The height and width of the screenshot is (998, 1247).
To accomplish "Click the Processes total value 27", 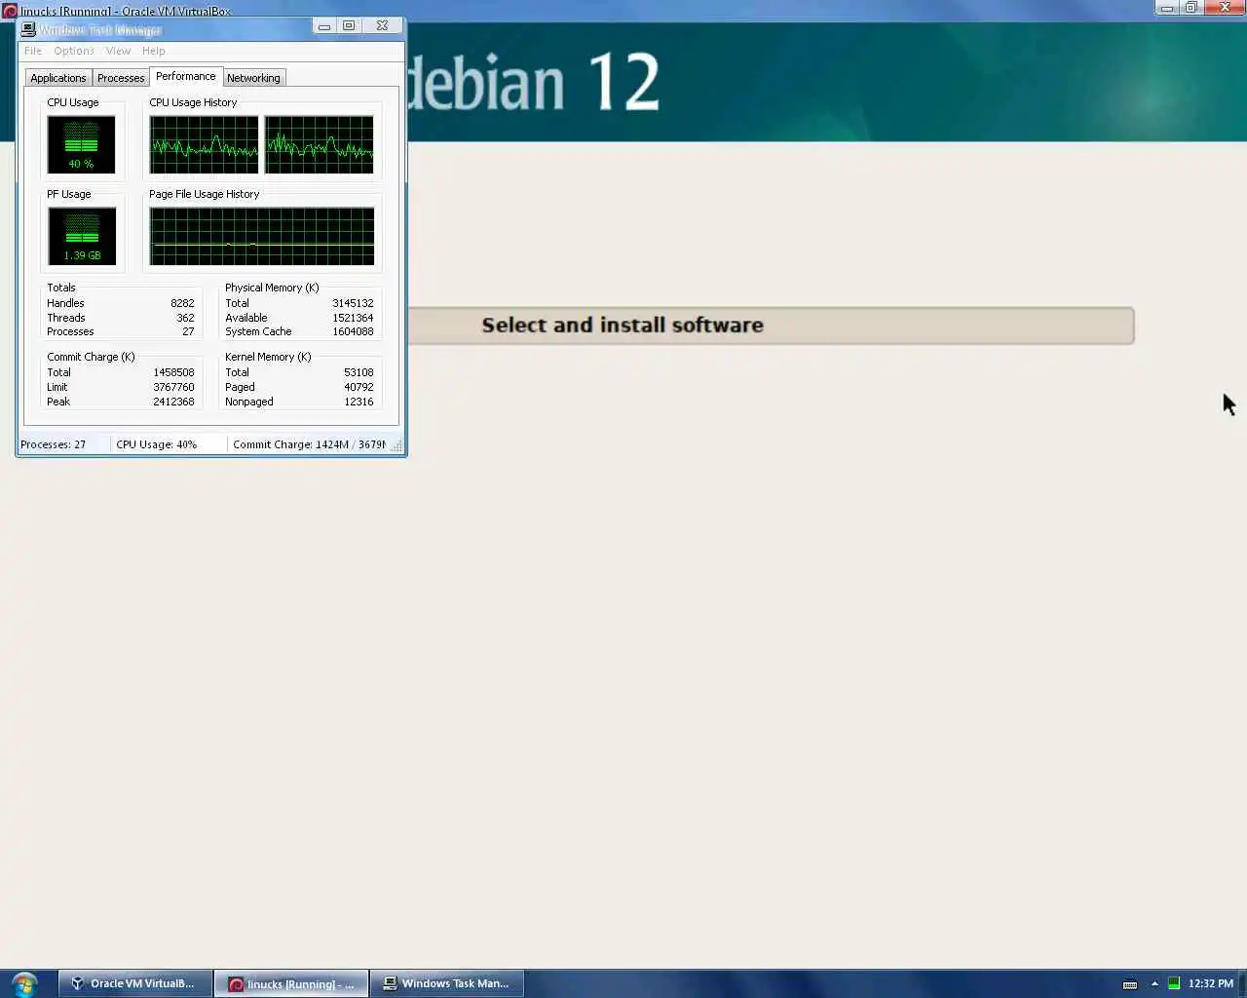I will [x=188, y=331].
